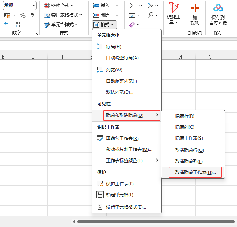Click the protect sheet lock icon
237x227 pixels.
pos(99,184)
